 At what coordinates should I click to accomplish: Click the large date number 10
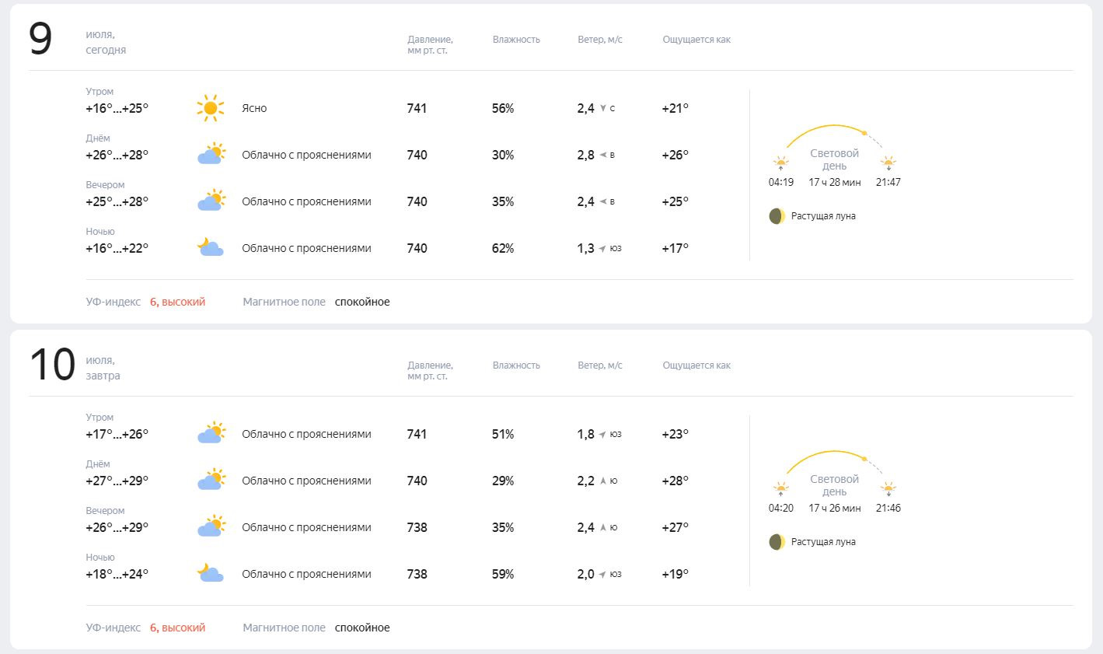pos(52,365)
